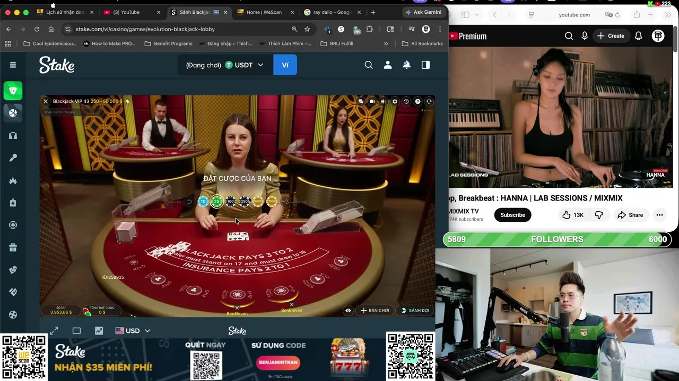Toggle the eye visibility icon in the game
The height and width of the screenshot is (381, 679).
click(x=348, y=311)
